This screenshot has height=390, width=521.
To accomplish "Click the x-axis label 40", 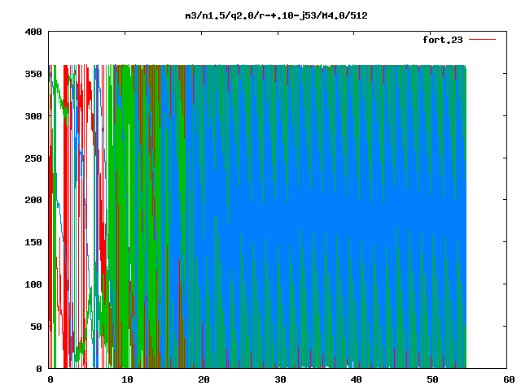I will click(x=357, y=379).
